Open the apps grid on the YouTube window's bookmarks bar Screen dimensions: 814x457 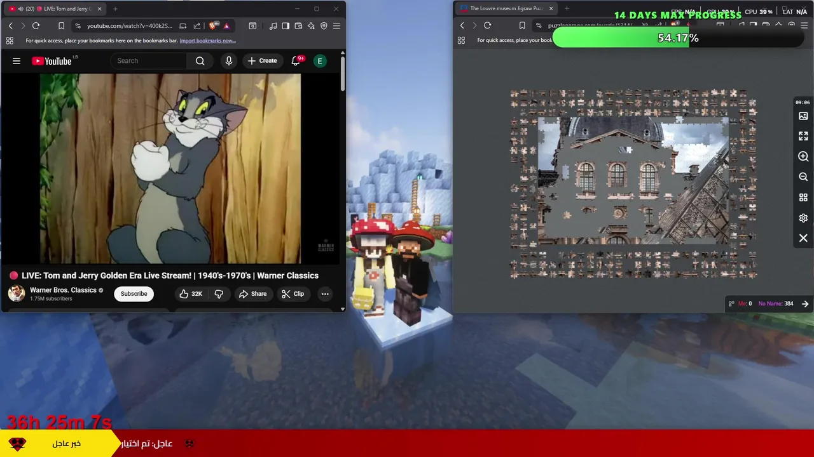(x=10, y=41)
